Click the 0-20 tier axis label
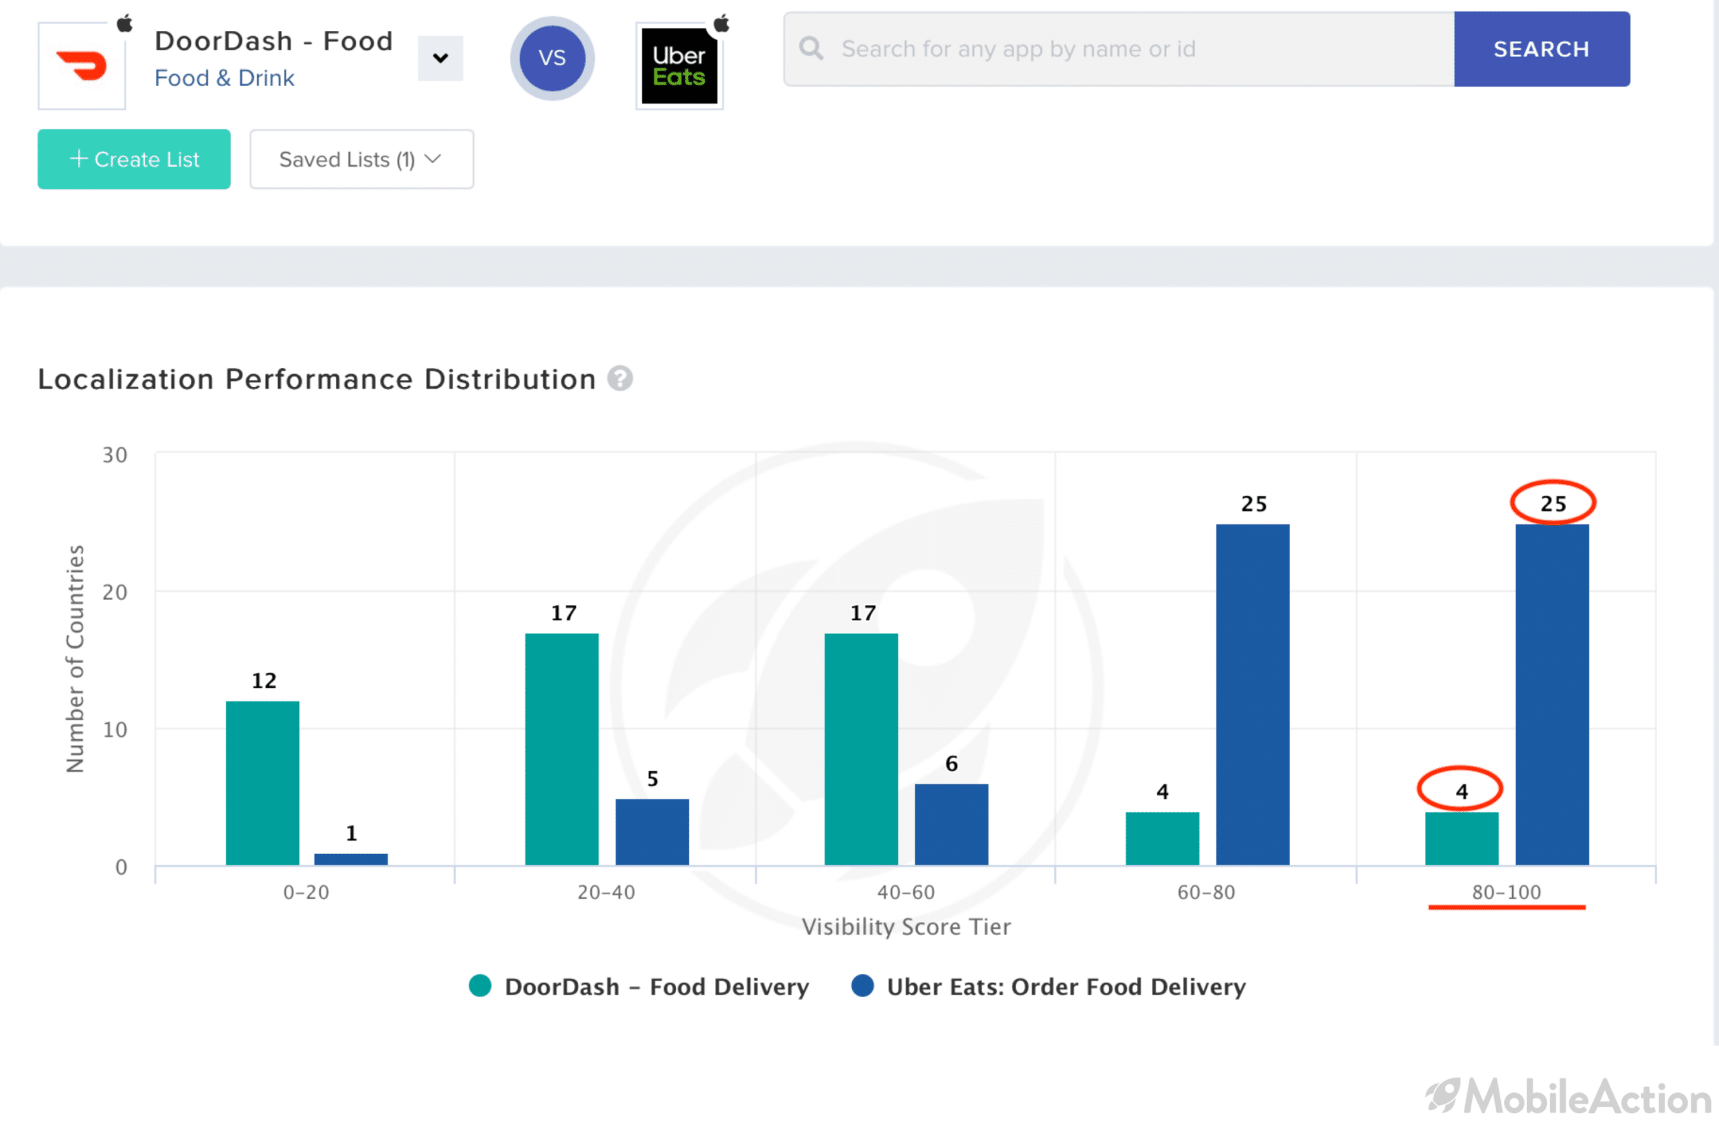This screenshot has width=1719, height=1146. 306,892
